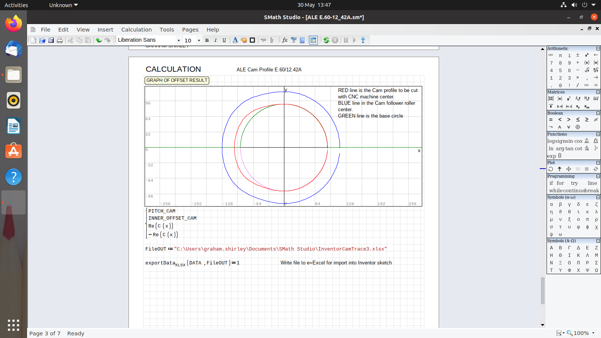
Task: Click the Open file folder icon
Action: 42,40
